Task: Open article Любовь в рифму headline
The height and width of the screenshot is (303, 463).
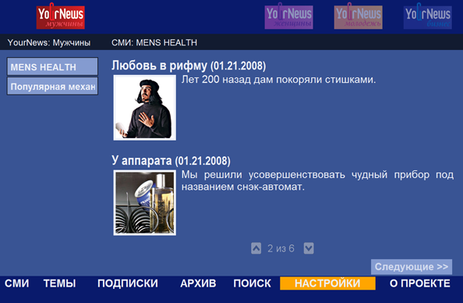Action: [189, 66]
